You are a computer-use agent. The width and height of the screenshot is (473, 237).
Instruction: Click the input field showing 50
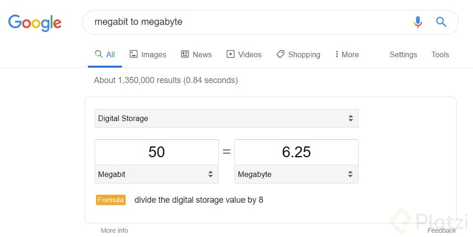click(x=157, y=152)
